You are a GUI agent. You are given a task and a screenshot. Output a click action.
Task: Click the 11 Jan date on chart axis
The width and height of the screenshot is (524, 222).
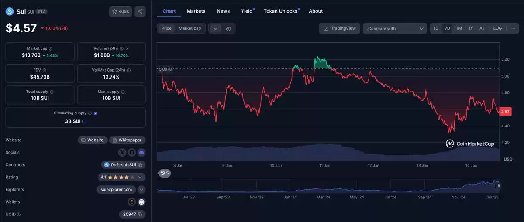tap(324, 166)
